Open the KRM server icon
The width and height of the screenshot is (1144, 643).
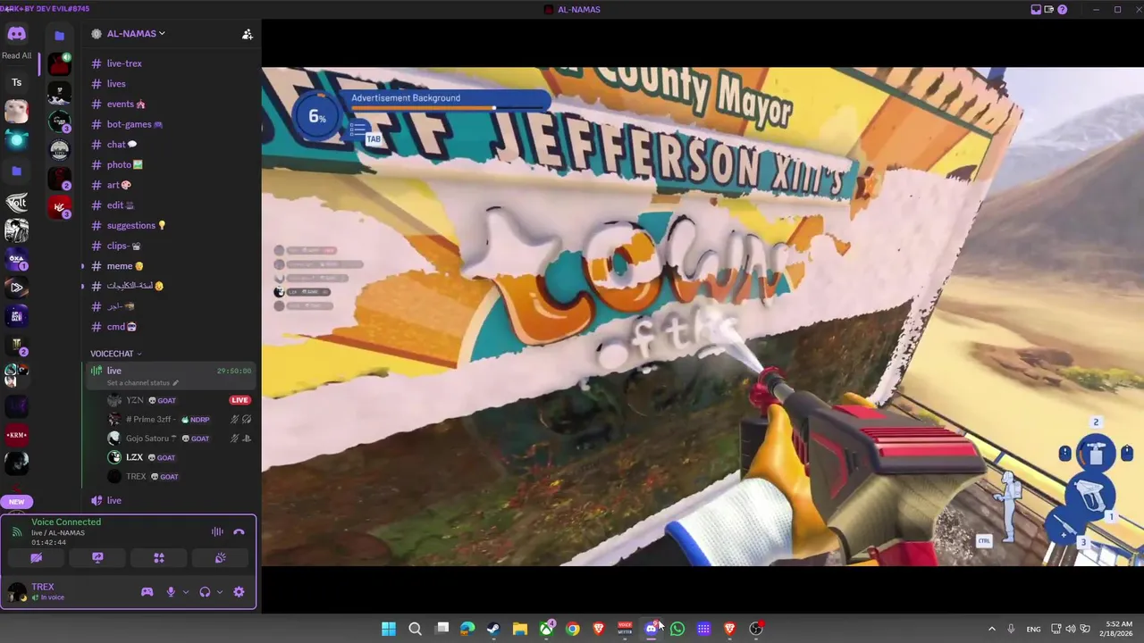[x=16, y=435]
